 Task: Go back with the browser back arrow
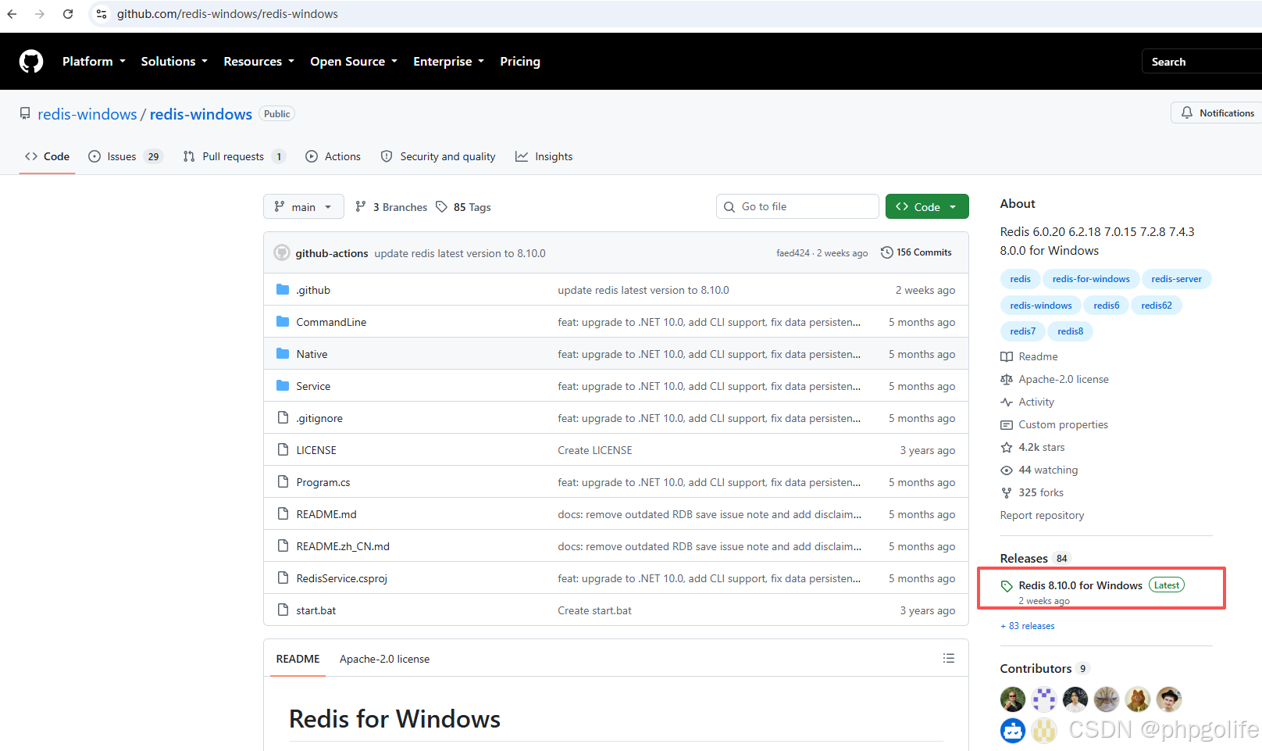(12, 14)
